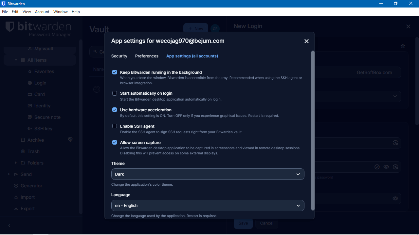Click the Identity icon in sidebar
This screenshot has width=419, height=235.
(x=30, y=106)
